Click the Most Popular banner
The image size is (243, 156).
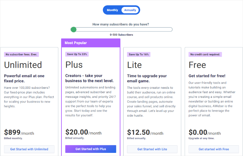coord(91,43)
